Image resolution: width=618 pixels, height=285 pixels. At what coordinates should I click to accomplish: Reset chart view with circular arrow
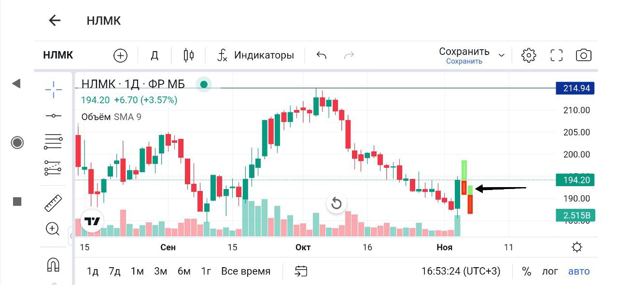click(337, 204)
